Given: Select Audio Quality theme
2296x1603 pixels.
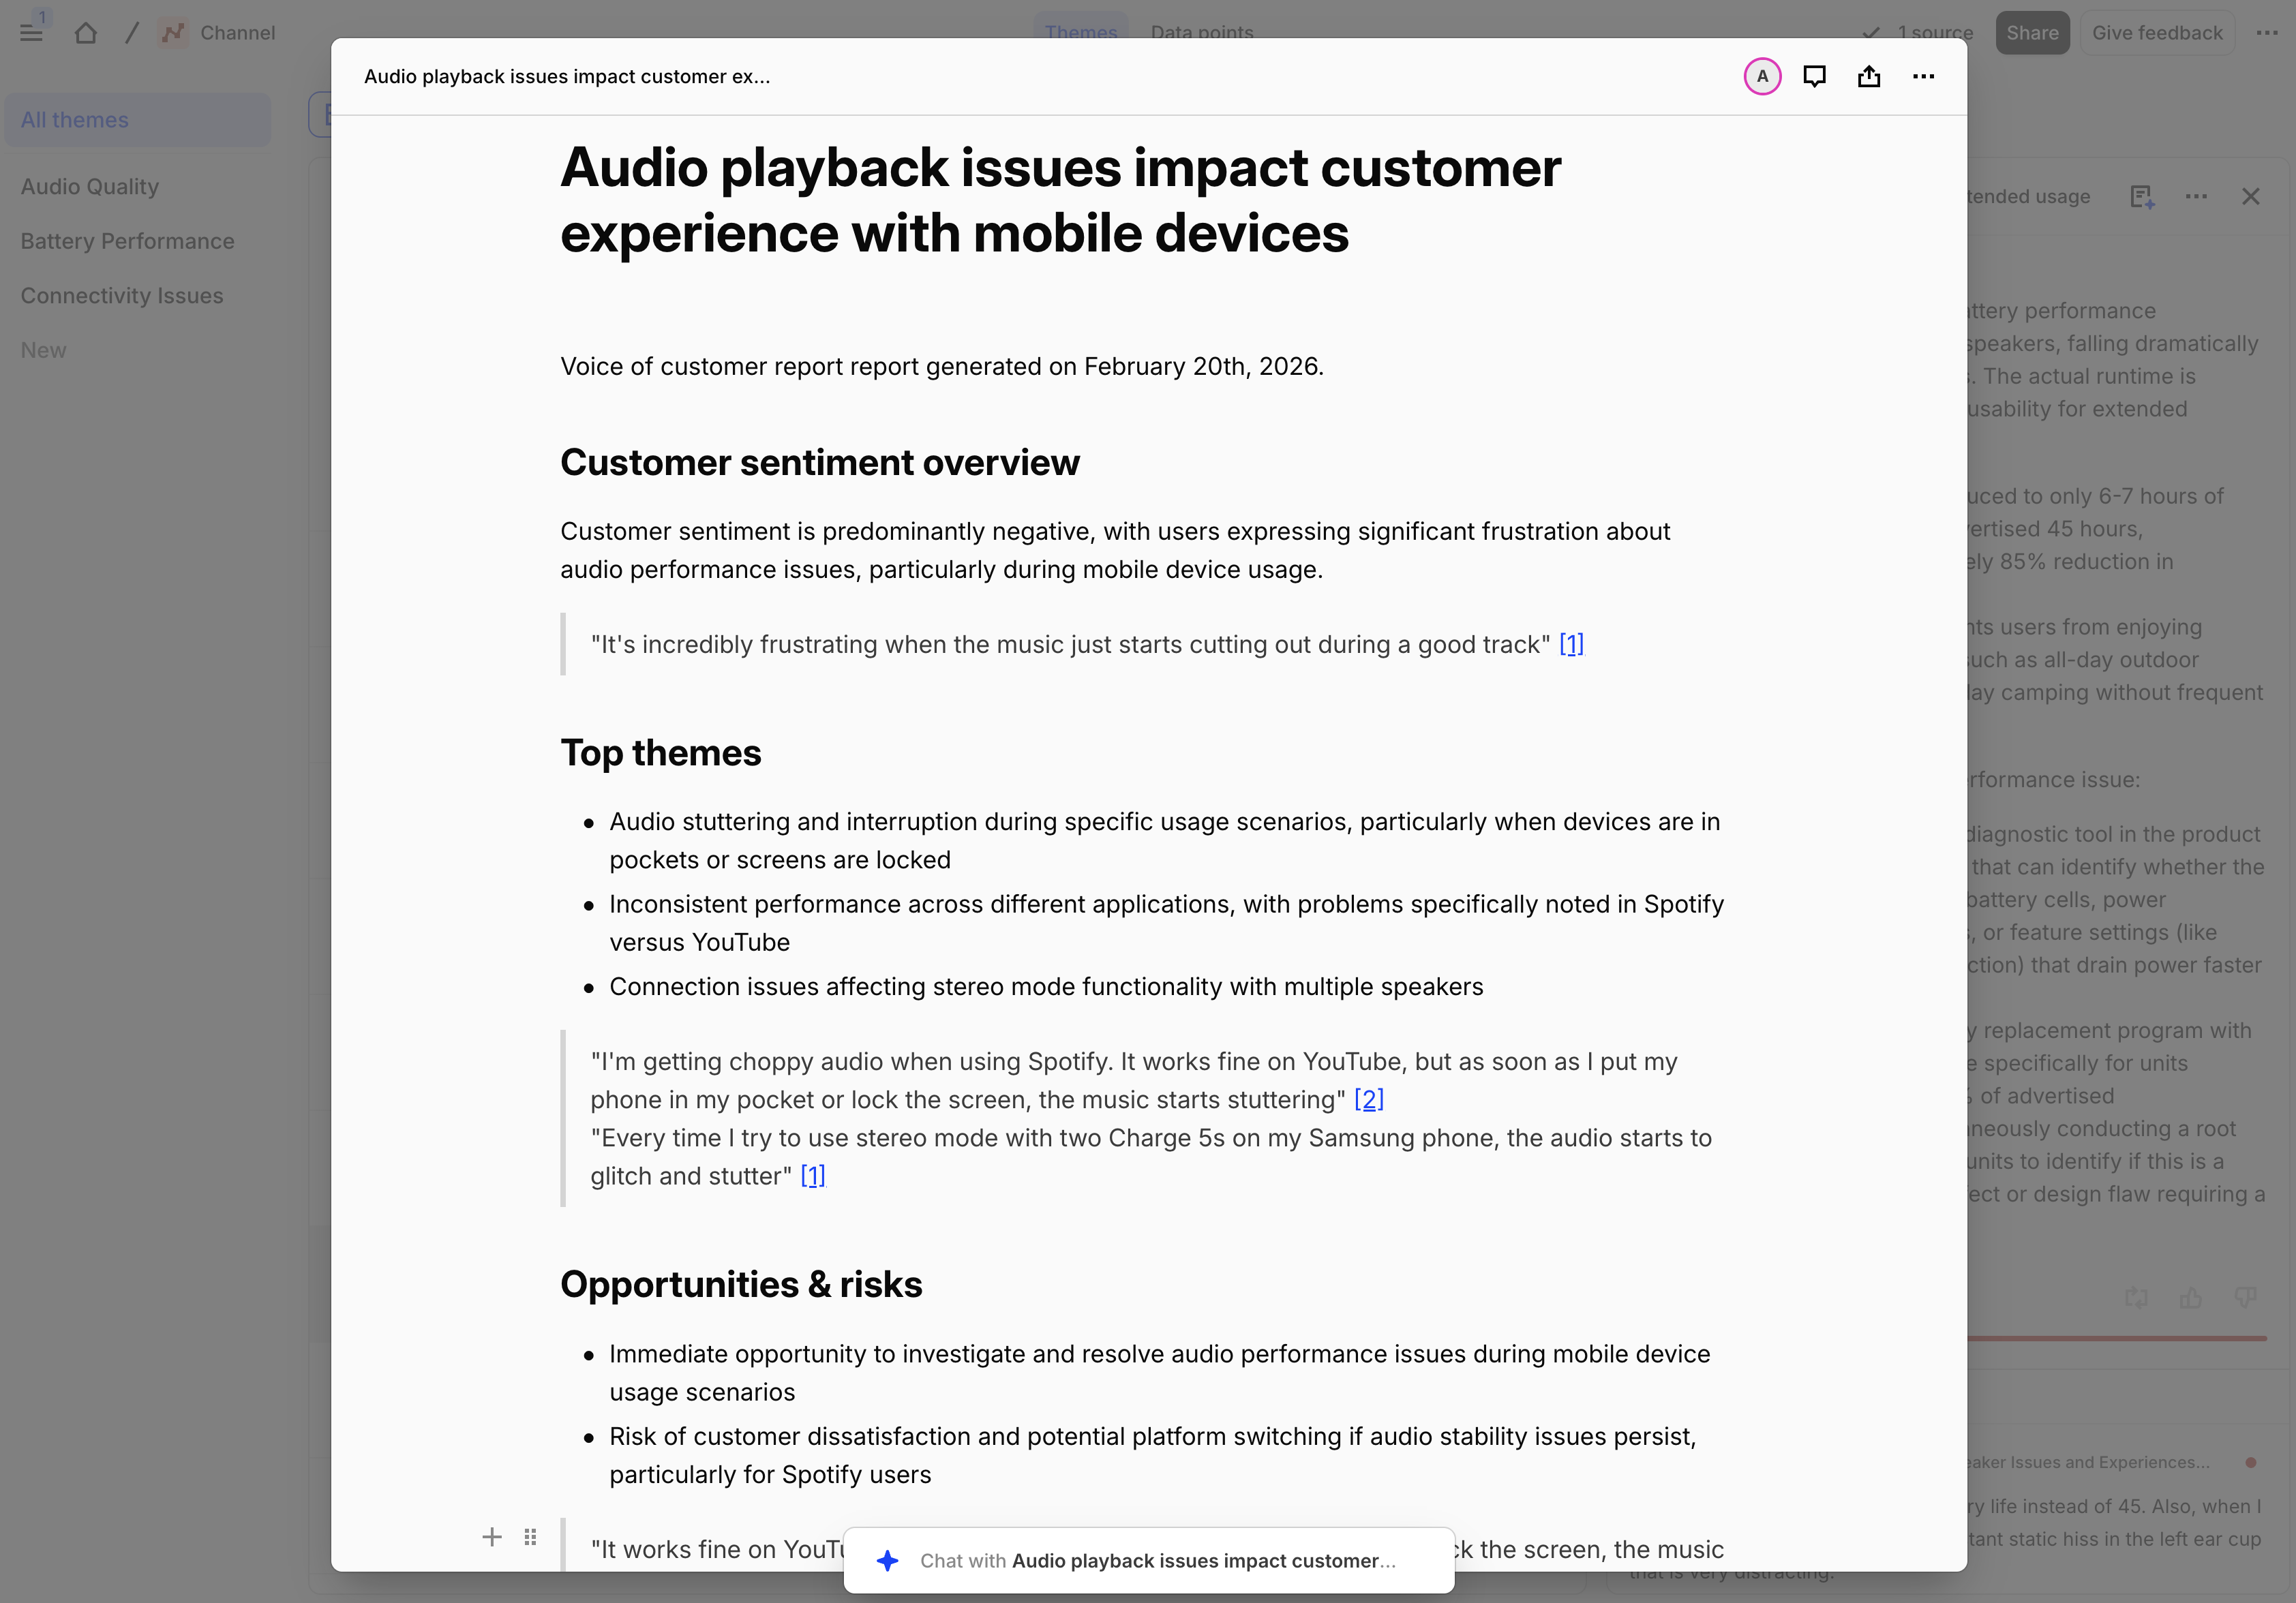Looking at the screenshot, I should click(90, 186).
